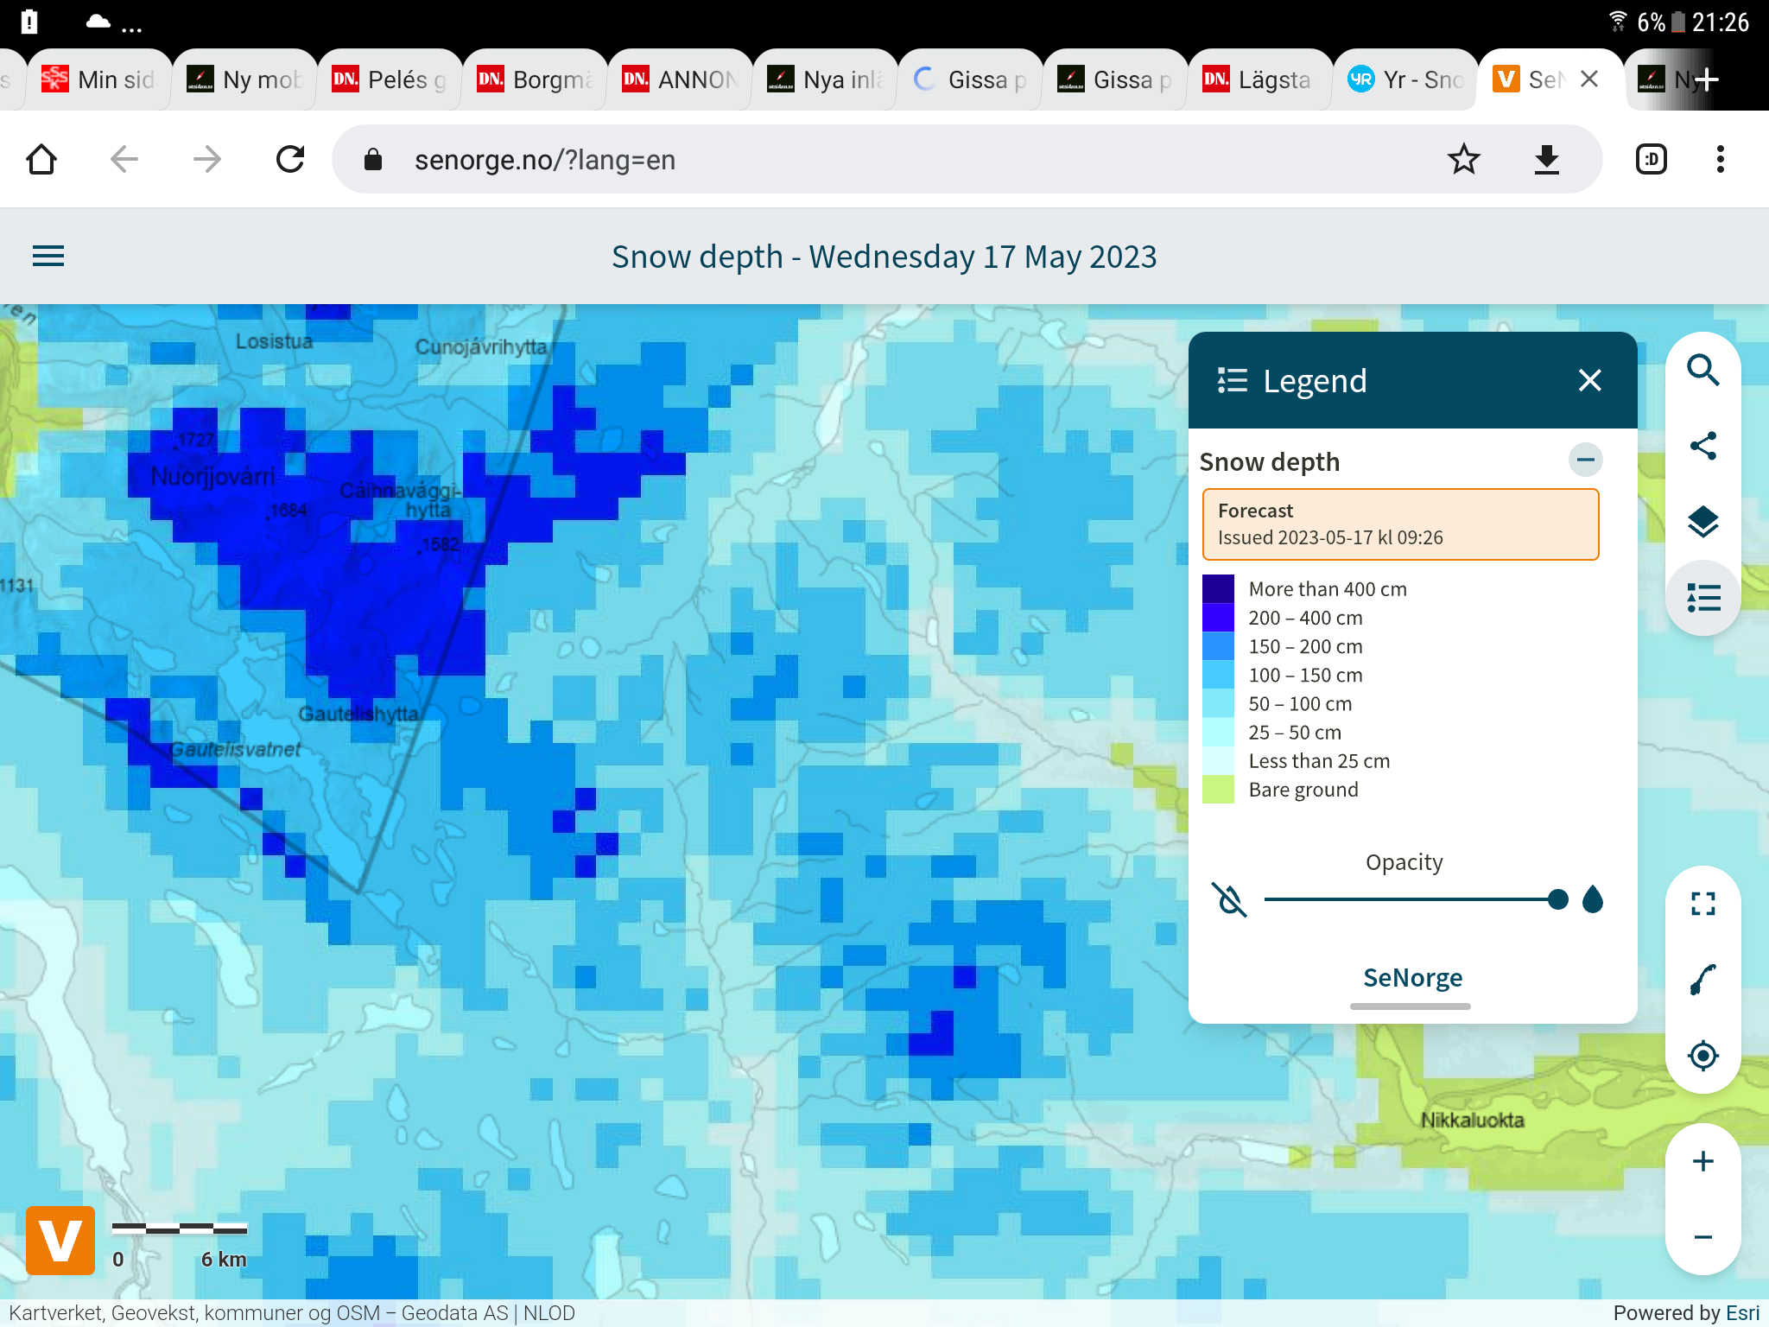Click the 'More than 400 cm' color swatch
The height and width of the screenshot is (1327, 1769).
(x=1218, y=589)
